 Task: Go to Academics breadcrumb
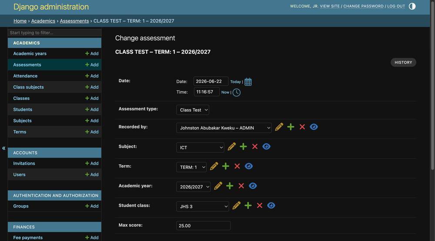click(x=43, y=21)
